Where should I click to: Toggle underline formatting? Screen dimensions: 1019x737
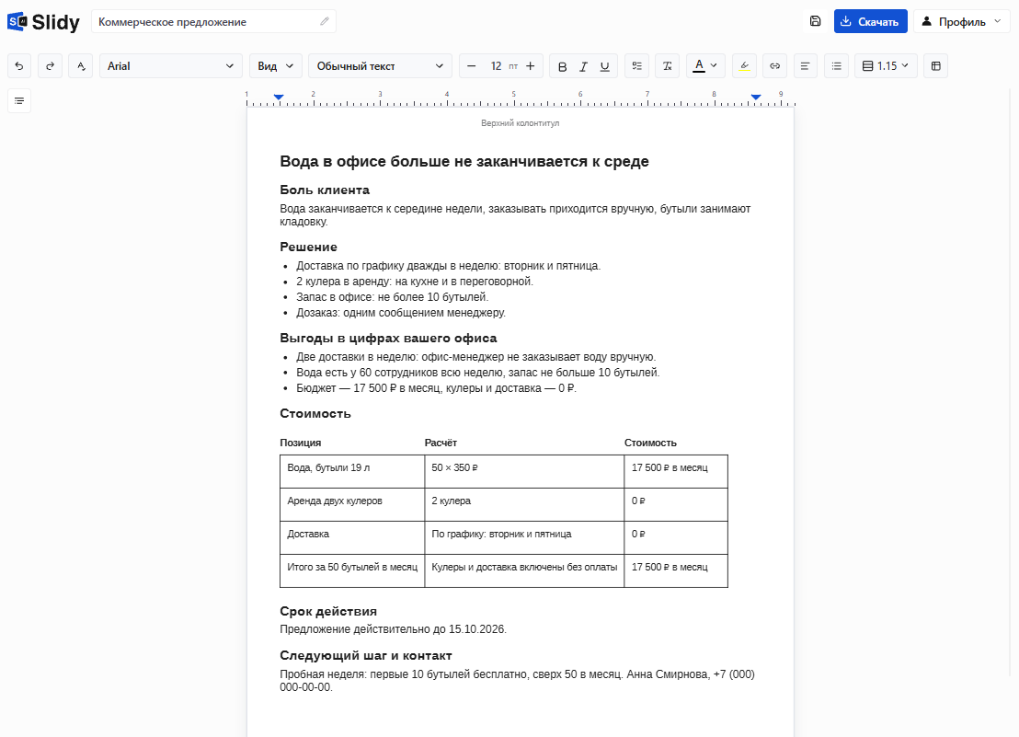tap(605, 65)
